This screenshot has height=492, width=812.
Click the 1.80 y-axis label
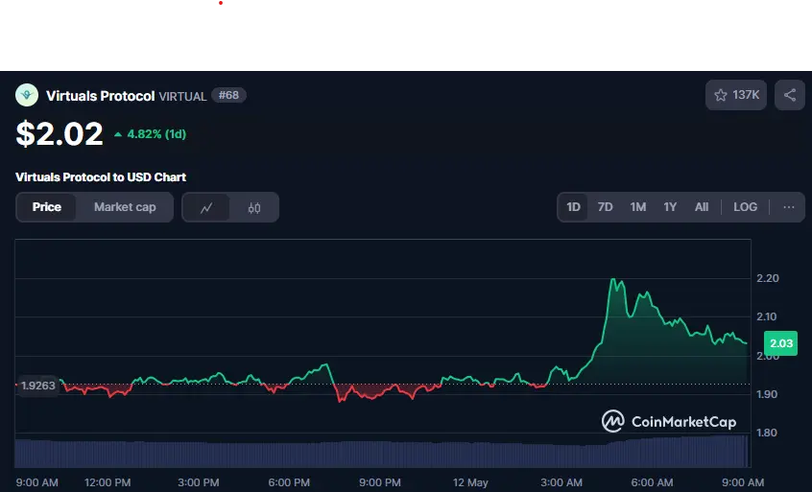(x=767, y=433)
